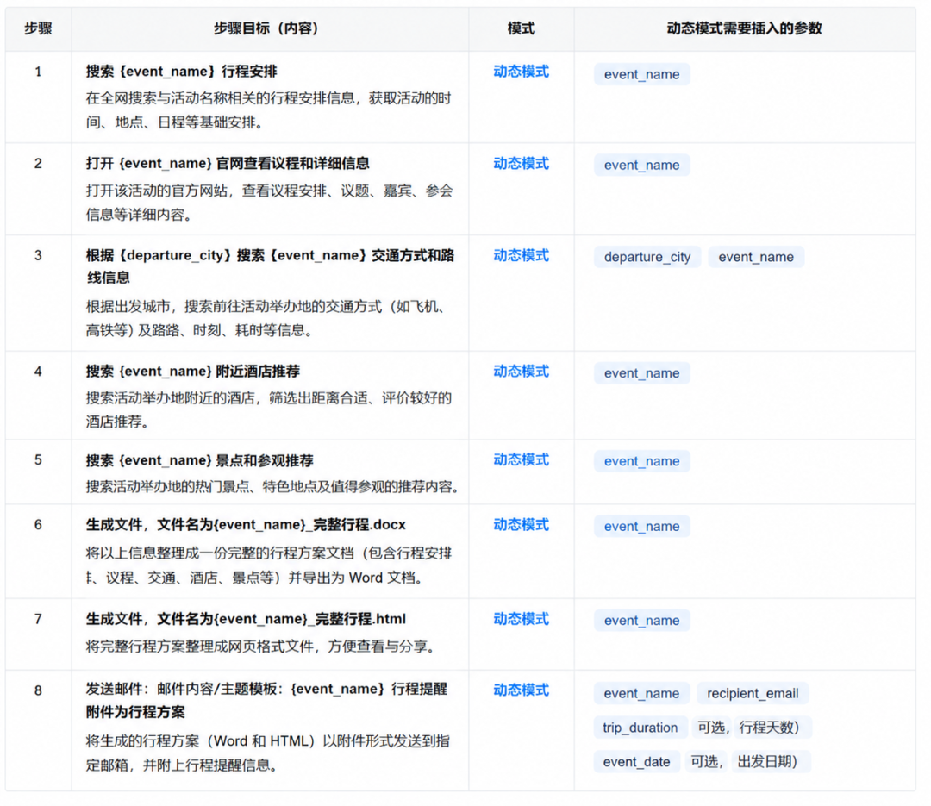Click title 发送邮件：邮件内容/主题模板

click(x=266, y=700)
